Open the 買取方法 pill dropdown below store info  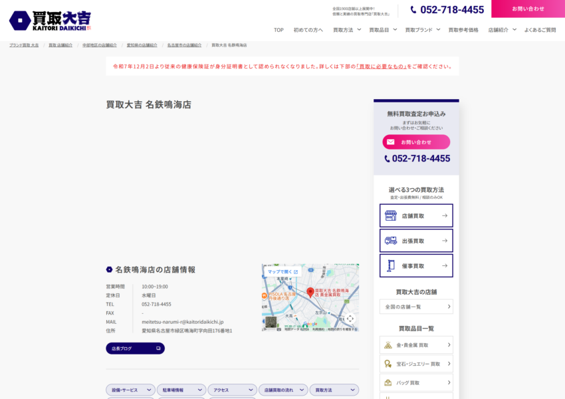click(x=334, y=390)
